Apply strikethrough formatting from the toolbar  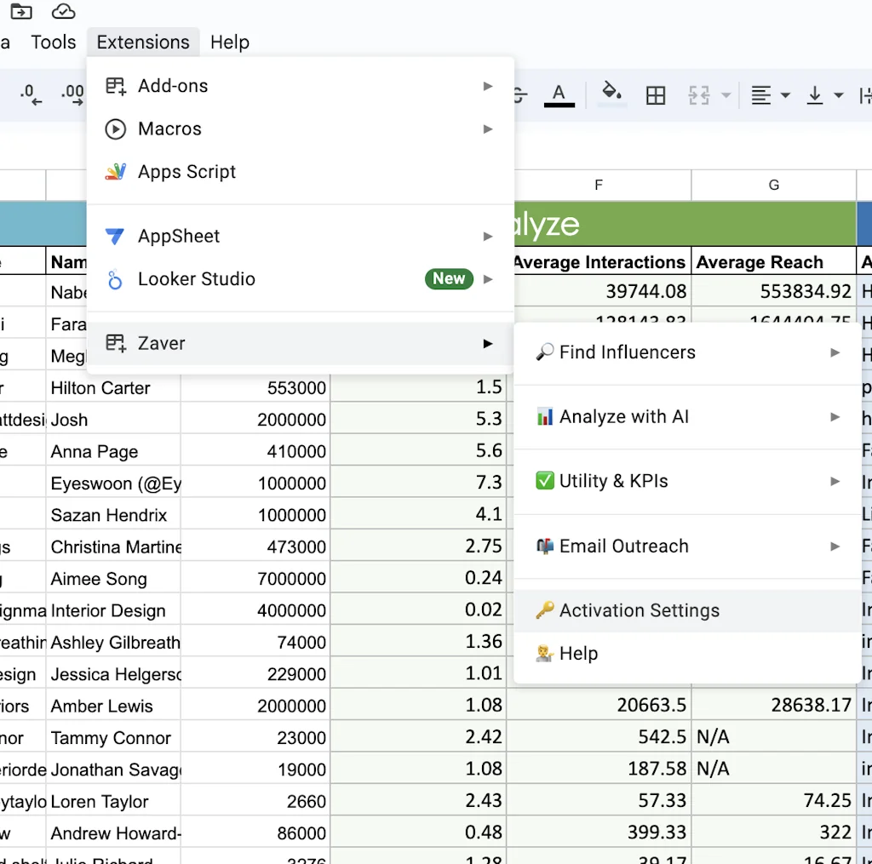click(518, 94)
